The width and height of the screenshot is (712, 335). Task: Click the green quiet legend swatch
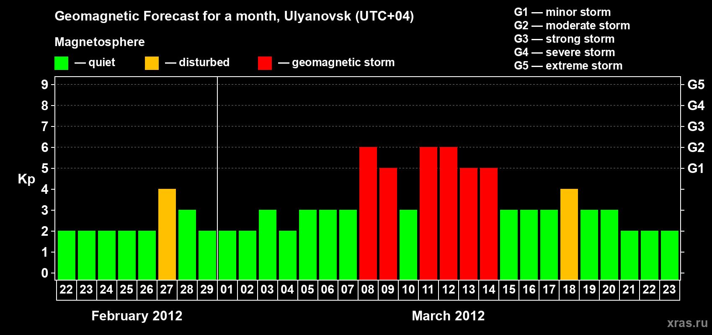pyautogui.click(x=61, y=63)
